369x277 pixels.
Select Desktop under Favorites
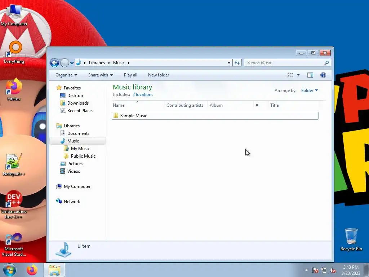pos(71,95)
